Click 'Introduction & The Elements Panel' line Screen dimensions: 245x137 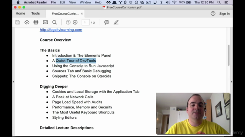pyautogui.click(x=82, y=56)
